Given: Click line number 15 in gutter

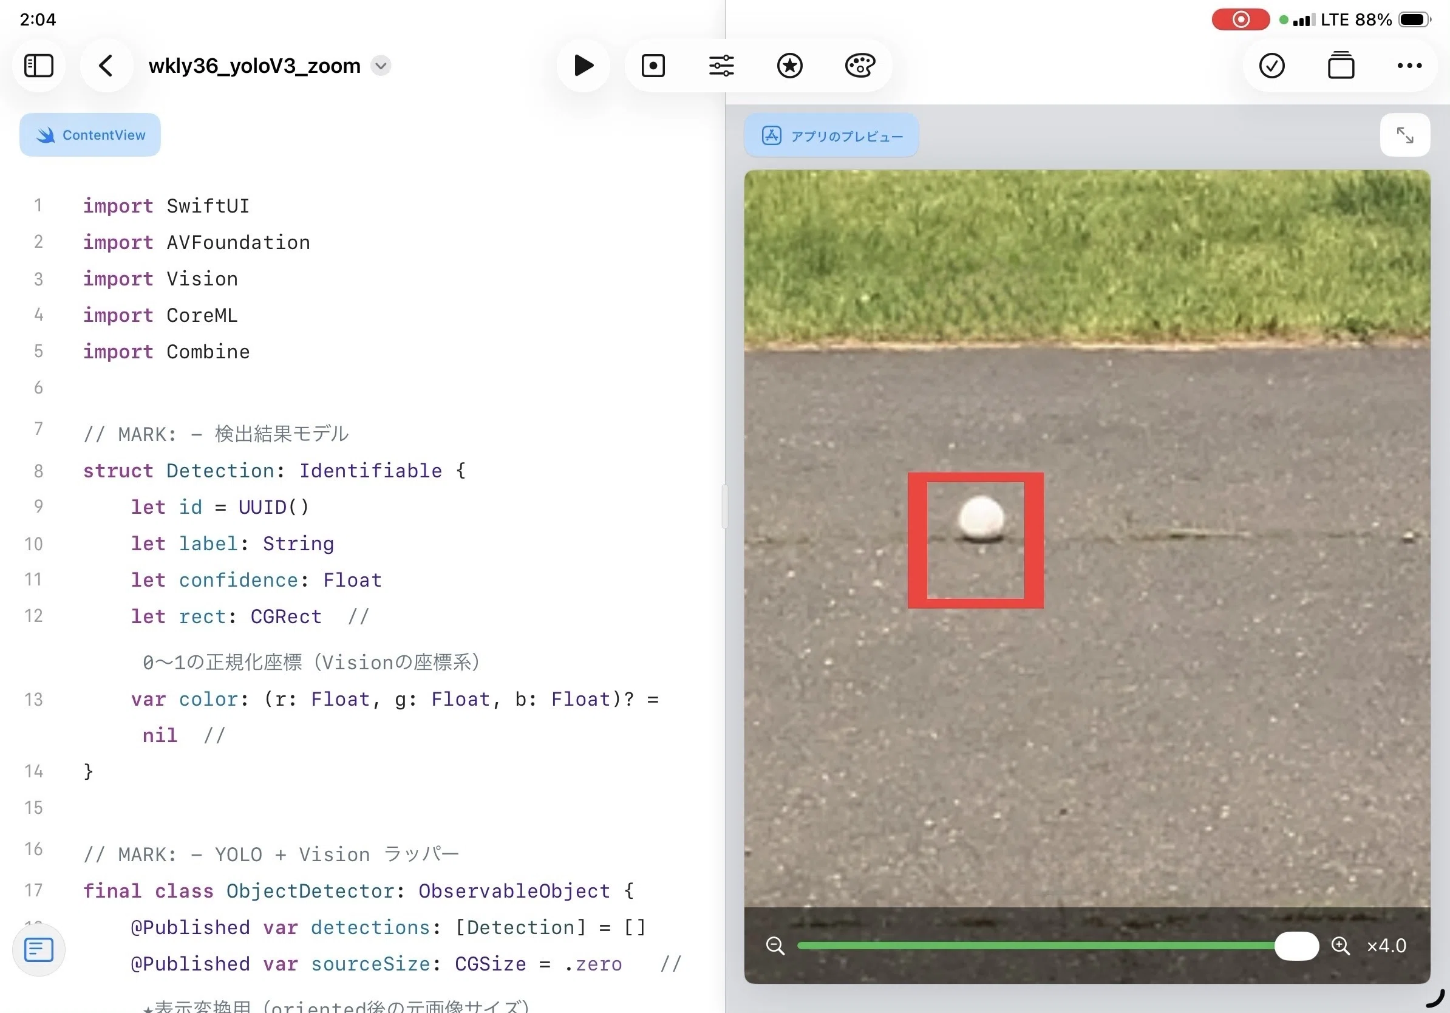Looking at the screenshot, I should 33,808.
